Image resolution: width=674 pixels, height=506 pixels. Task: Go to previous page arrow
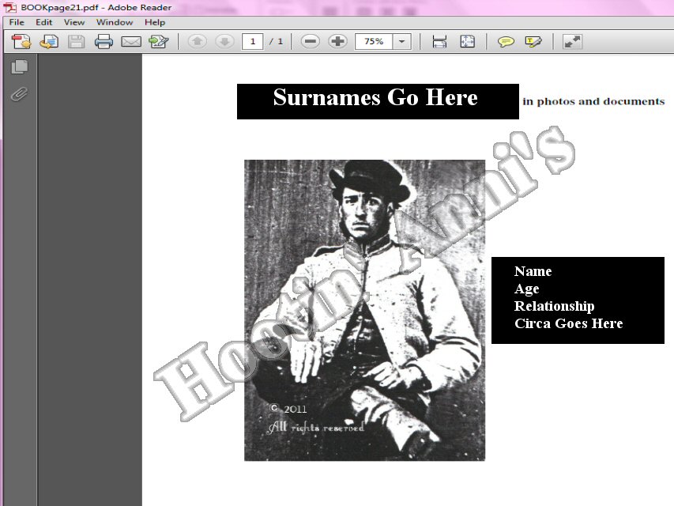point(197,41)
